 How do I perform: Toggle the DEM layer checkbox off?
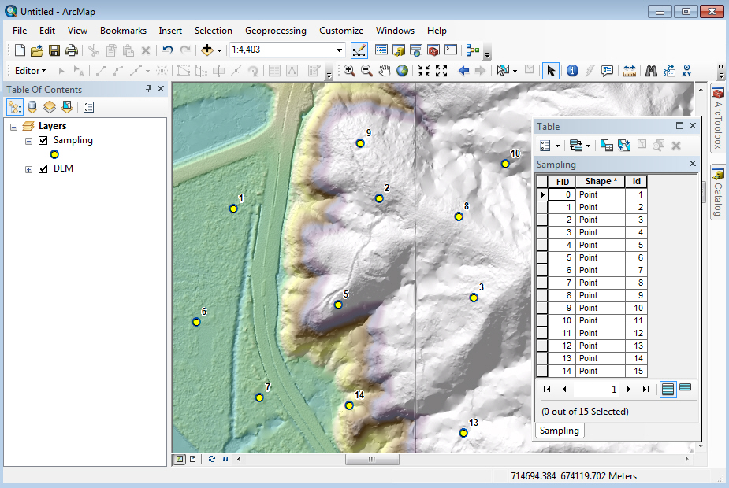point(43,168)
